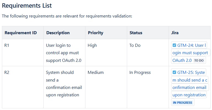Click the R2 requirement ID cell
Image resolution: width=212 pixels, height=110 pixels.
pos(7,73)
